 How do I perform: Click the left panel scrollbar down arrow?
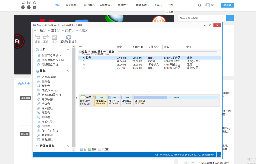click(74, 150)
